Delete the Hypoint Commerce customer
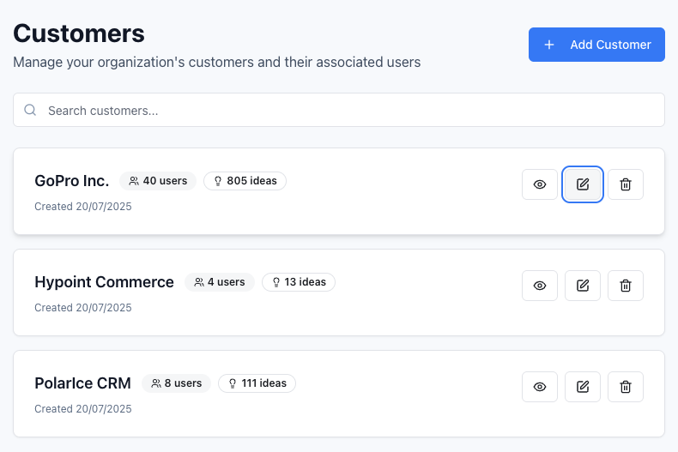 (x=626, y=286)
